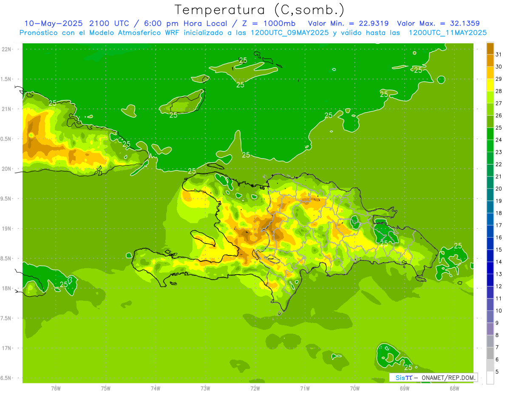Click the "20N" latitude label
Viewport: 510px width, 394px height.
point(6,169)
